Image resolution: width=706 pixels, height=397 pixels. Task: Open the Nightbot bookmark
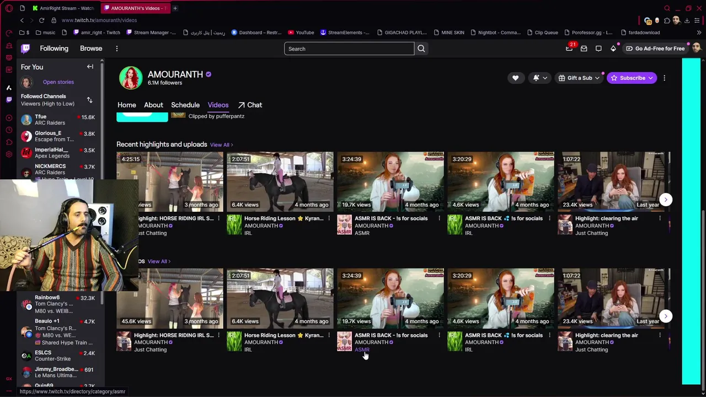tap(495, 33)
